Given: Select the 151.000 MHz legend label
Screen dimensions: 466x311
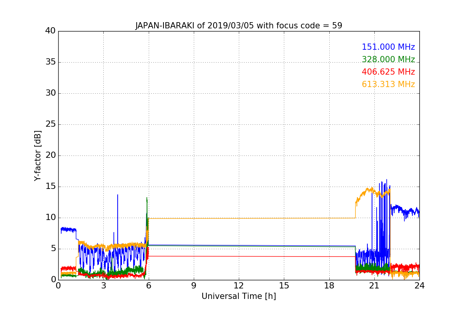Looking at the screenshot, I should [x=388, y=47].
